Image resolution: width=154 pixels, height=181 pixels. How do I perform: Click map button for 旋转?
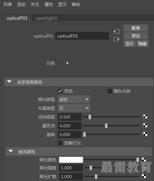coord(145,134)
